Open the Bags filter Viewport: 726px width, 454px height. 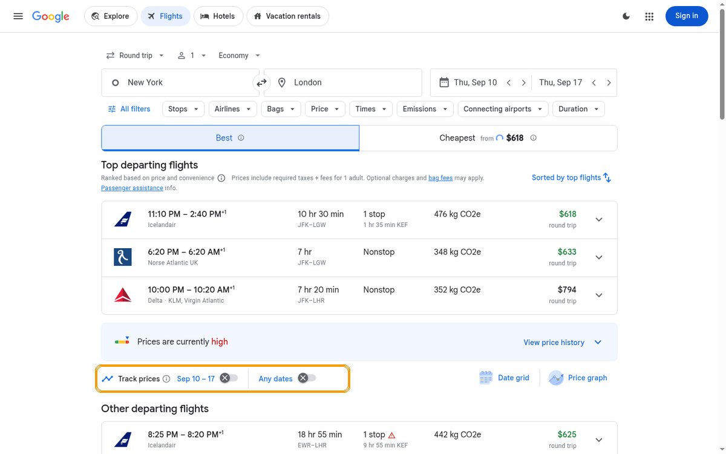coord(281,109)
